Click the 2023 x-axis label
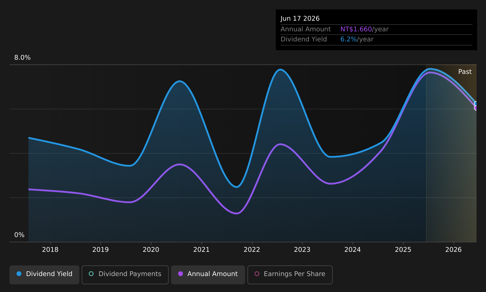The height and width of the screenshot is (292, 486). pos(302,250)
